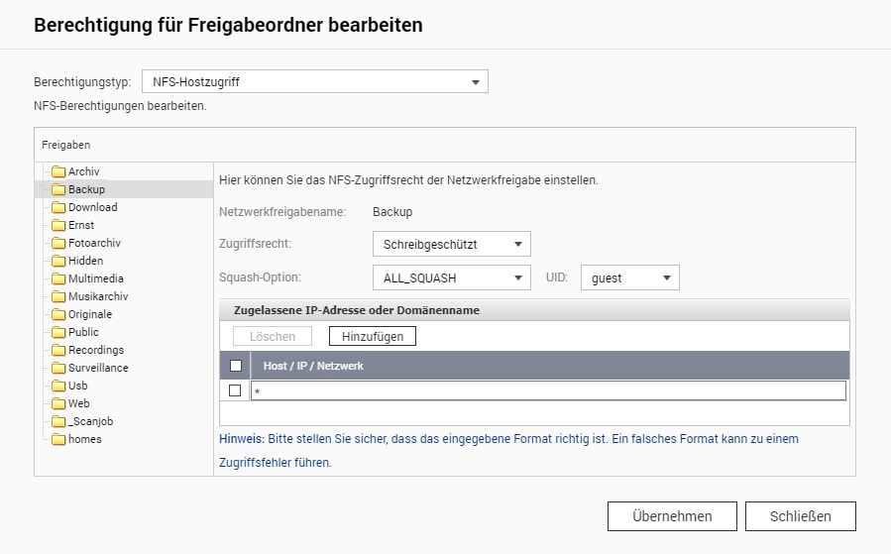Expand the Squash-Option combo box
891x554 pixels.
[x=451, y=278]
